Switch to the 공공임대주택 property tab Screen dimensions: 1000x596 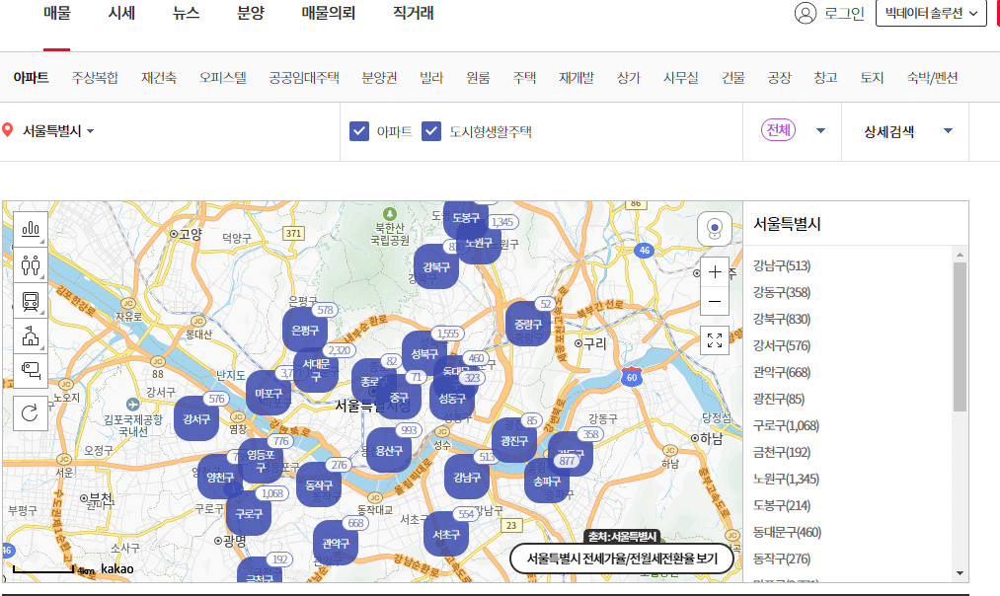(304, 77)
